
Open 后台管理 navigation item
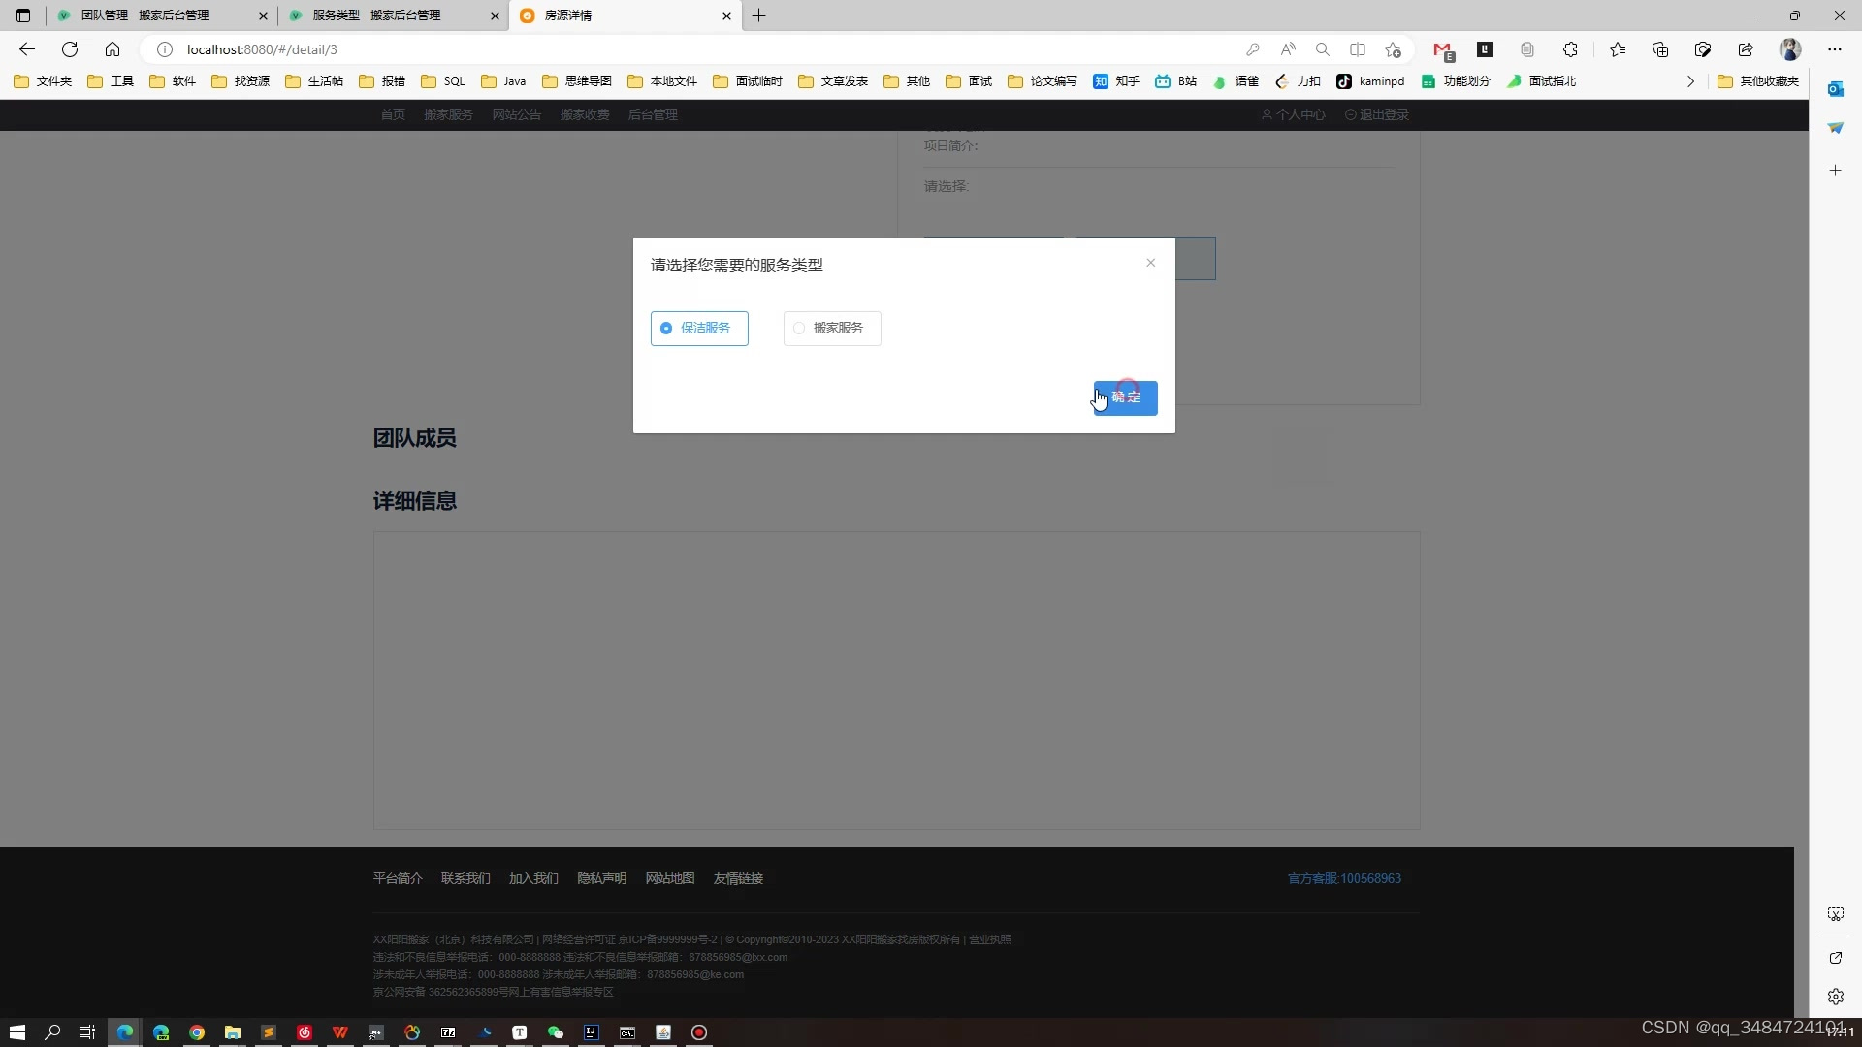pos(653,114)
